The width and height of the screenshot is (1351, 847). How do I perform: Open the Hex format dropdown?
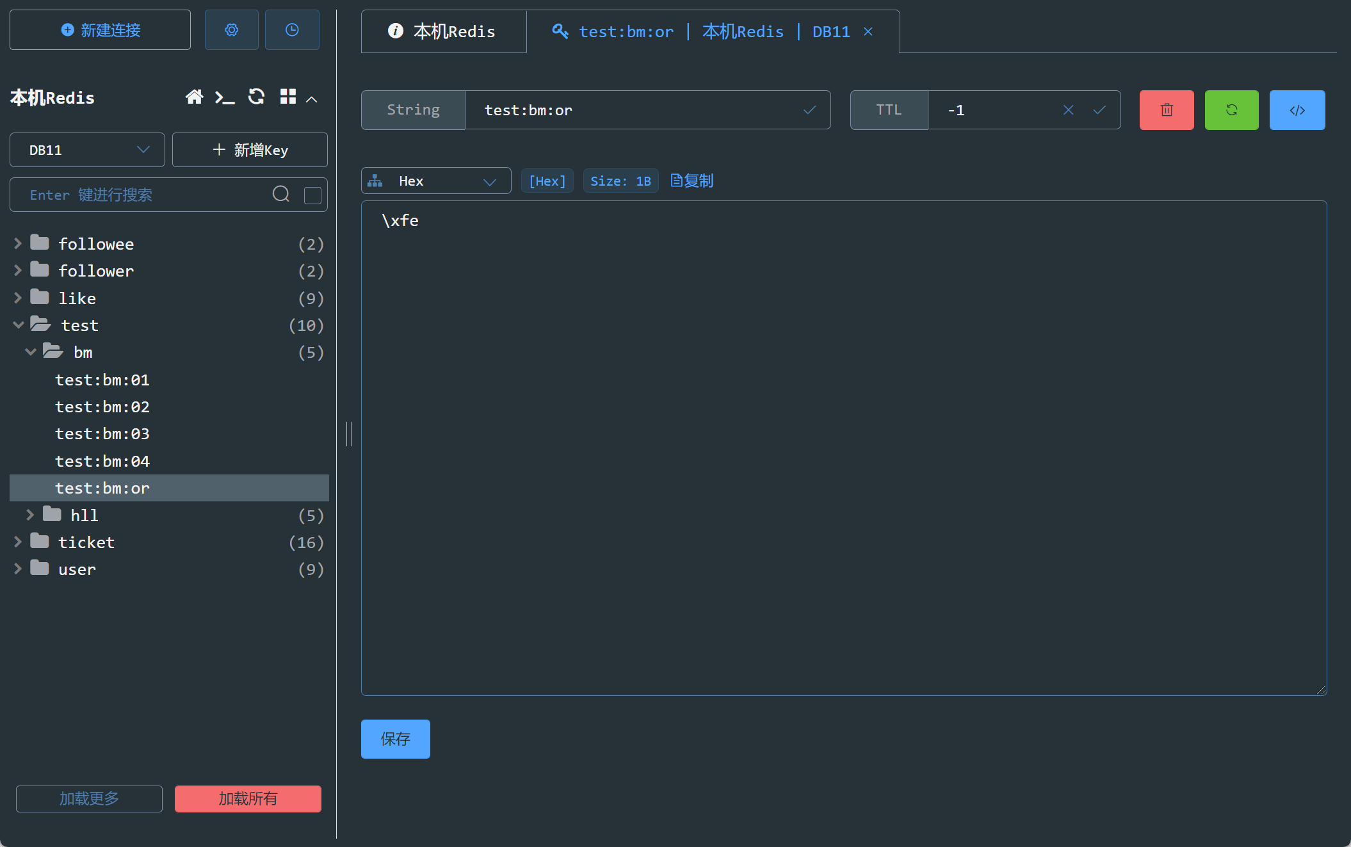tap(436, 181)
